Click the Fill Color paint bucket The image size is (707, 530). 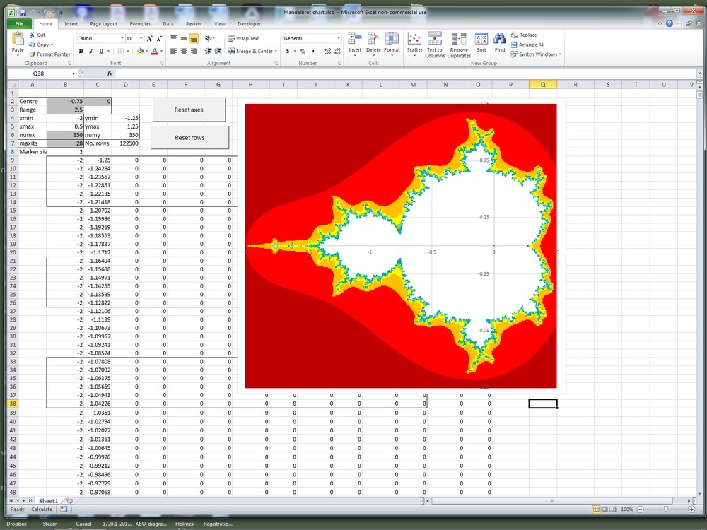(x=140, y=51)
